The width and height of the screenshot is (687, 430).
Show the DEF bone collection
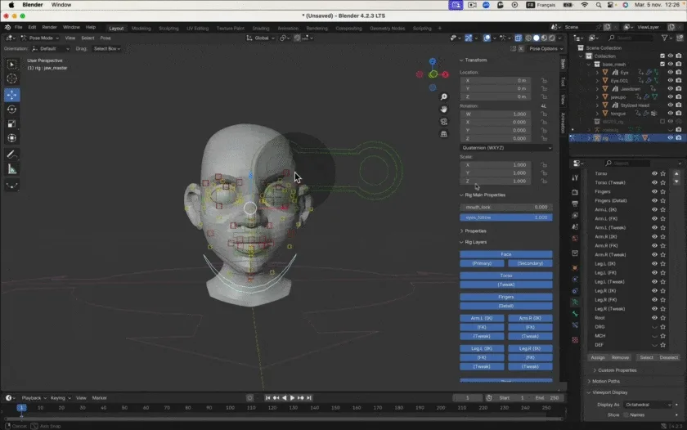click(654, 345)
